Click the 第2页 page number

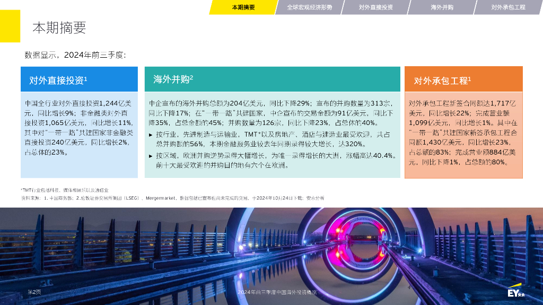pos(34,292)
